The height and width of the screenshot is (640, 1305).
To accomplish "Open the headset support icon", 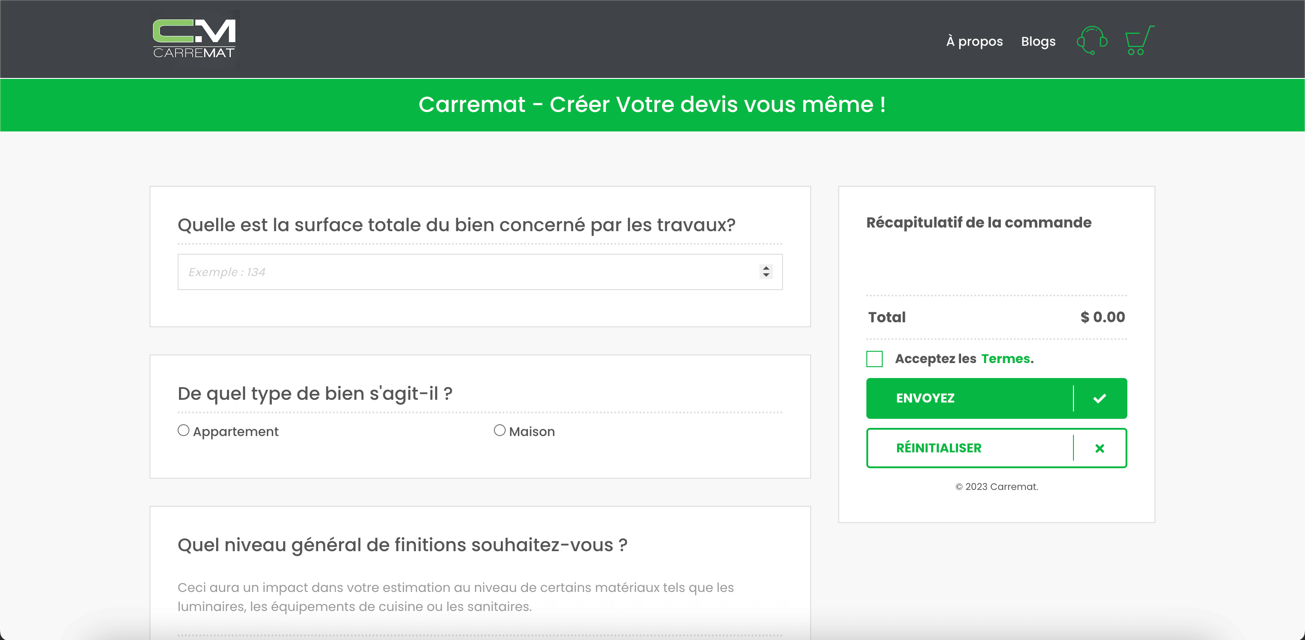I will 1092,40.
